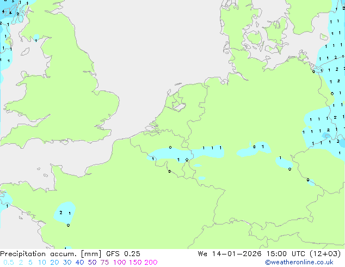
Task: Click the legend value 50
Action: coord(92,263)
